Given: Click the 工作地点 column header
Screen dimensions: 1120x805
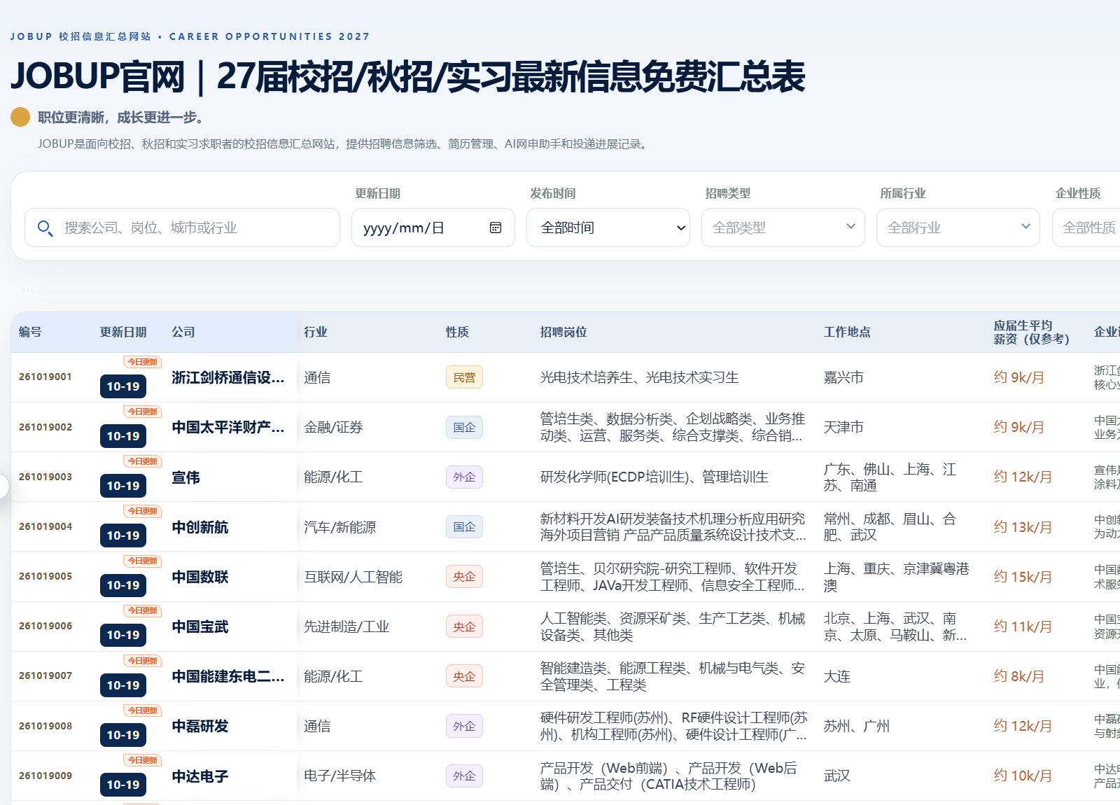Looking at the screenshot, I should coord(847,332).
